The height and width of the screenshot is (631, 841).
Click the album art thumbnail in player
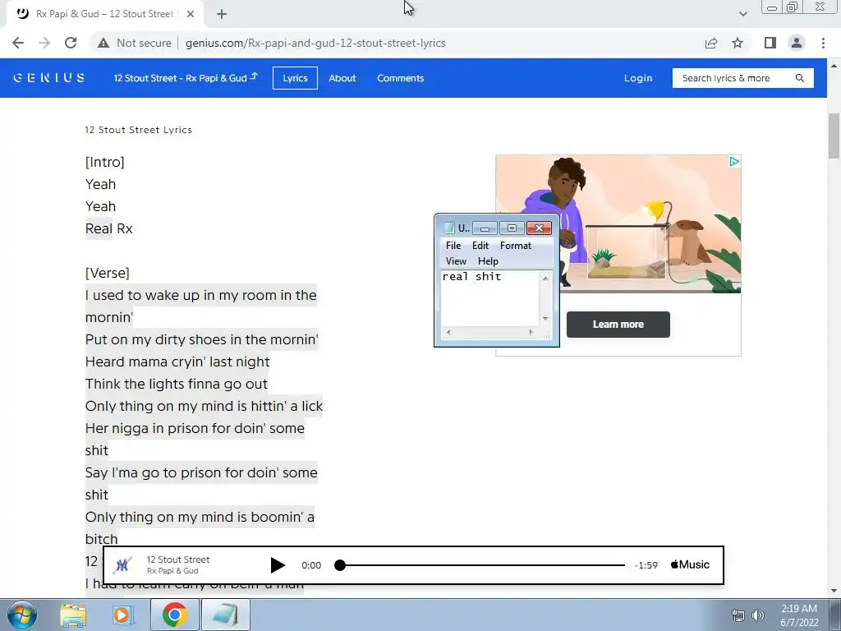[123, 565]
